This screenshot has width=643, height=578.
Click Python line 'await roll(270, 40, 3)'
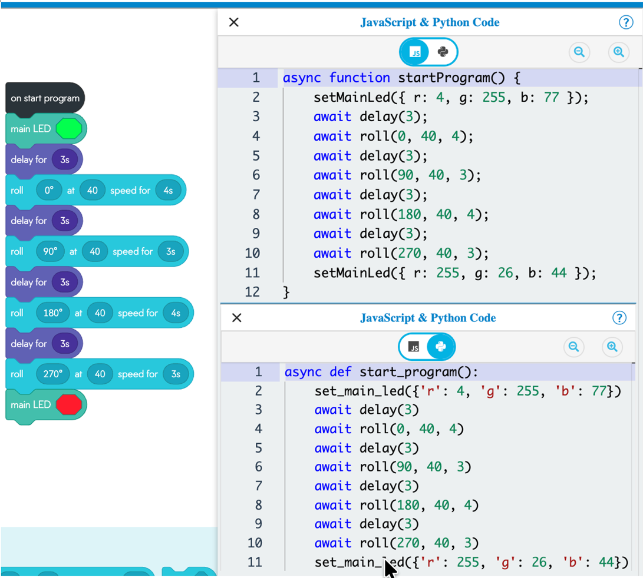[x=397, y=543]
